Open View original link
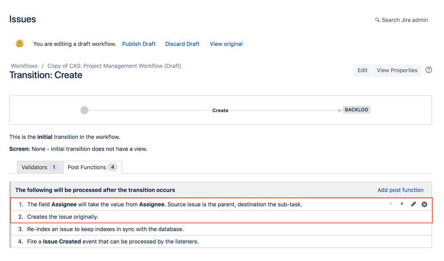Viewport: 444px width, 261px height. coord(226,44)
